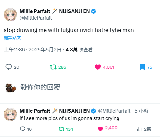Click the 上午11:36 2025年5月2日 timestamp

pyautogui.click(x=33, y=50)
